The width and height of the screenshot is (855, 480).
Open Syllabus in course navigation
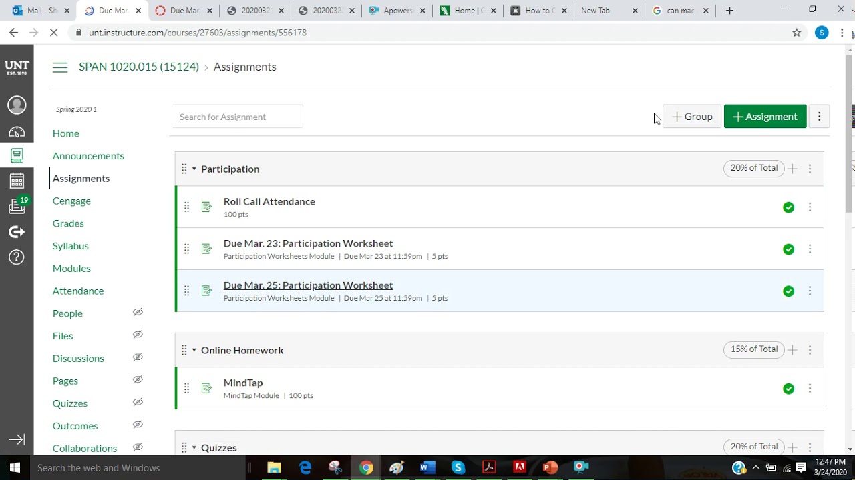(x=70, y=246)
